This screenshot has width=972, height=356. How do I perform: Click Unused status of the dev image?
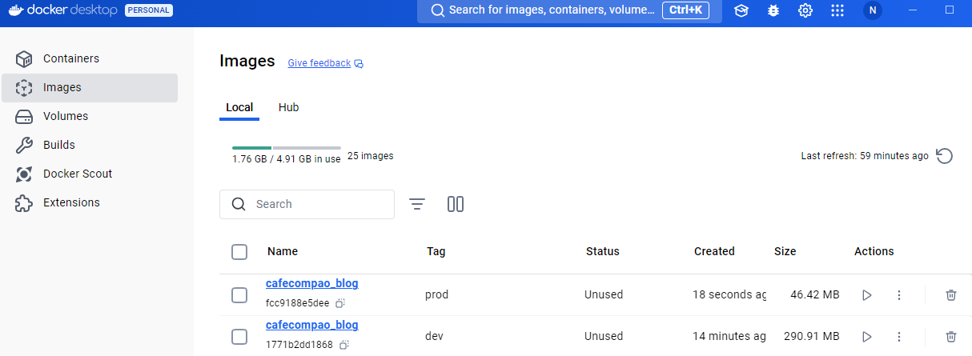click(604, 336)
